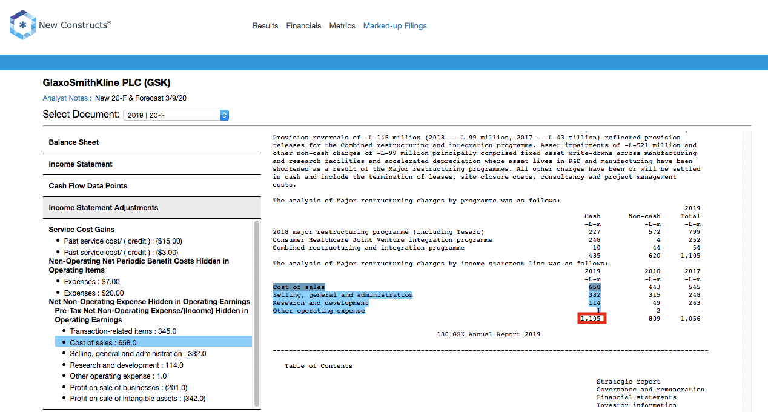Click the GlaxoSmithKline PLC (GSK) title
This screenshot has height=412, width=768.
(107, 83)
